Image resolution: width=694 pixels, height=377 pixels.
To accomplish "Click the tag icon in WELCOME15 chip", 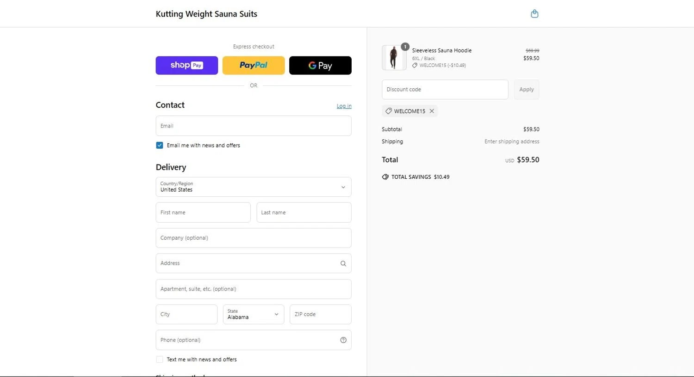I will point(389,111).
